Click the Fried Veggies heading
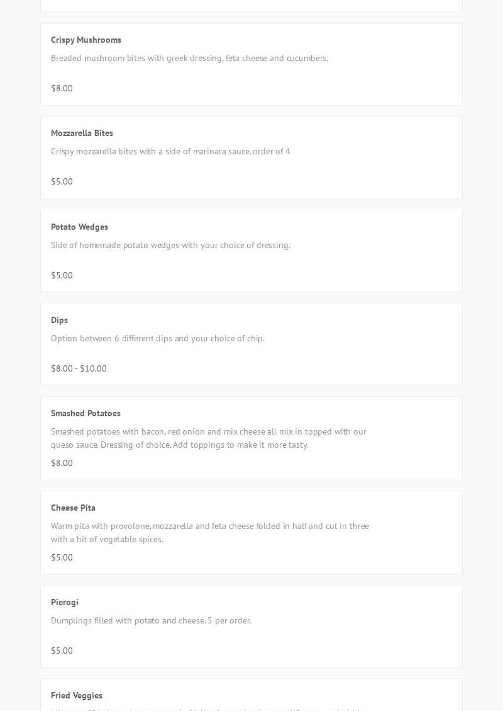Viewport: 503px width, 711px height. pos(77,695)
